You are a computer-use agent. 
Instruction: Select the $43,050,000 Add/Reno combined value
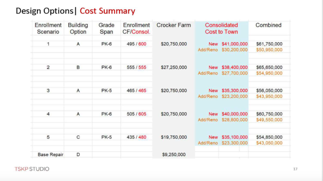click(x=269, y=143)
